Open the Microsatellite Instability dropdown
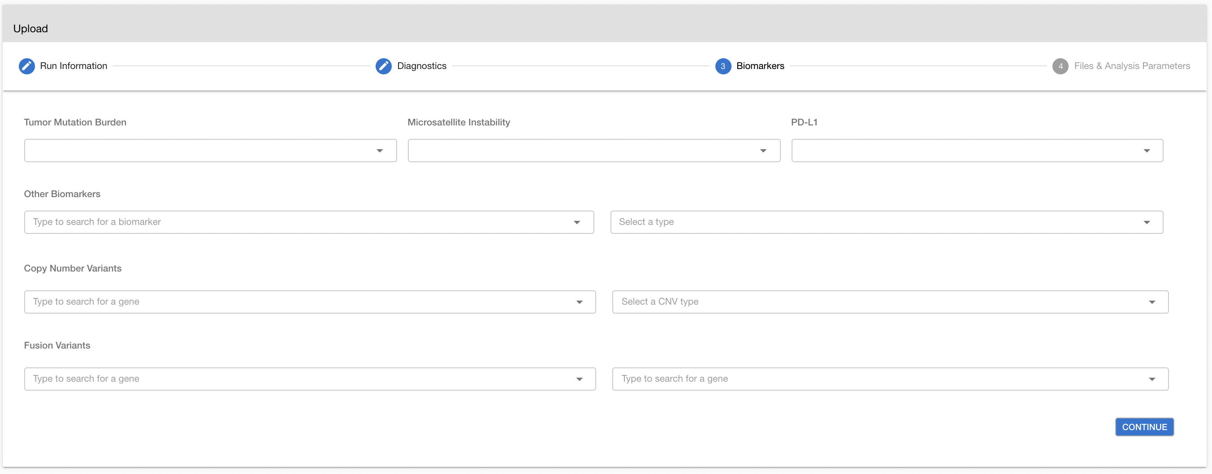Screen dimensions: 1212x474 [594, 151]
